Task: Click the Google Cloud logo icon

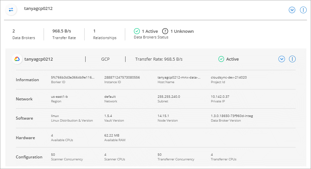Action: click(17, 59)
